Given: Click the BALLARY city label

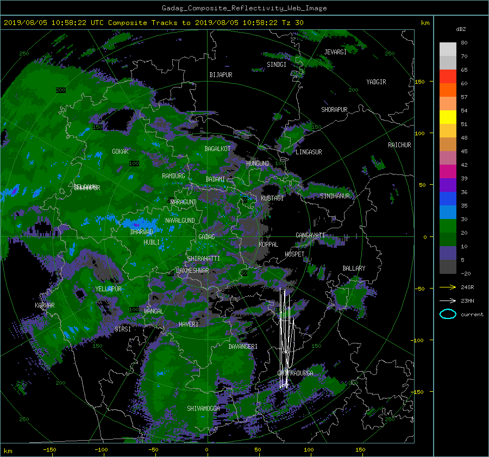Looking at the screenshot, I should (354, 268).
